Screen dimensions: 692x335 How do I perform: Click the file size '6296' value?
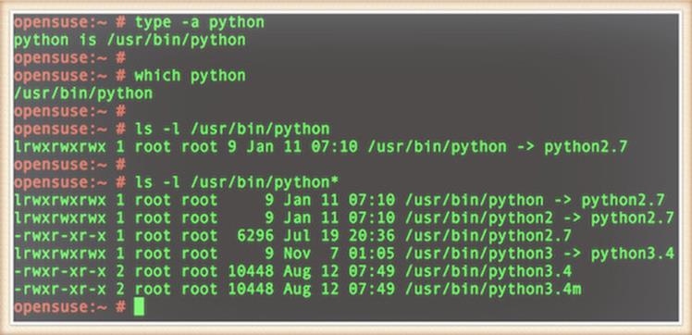click(255, 236)
